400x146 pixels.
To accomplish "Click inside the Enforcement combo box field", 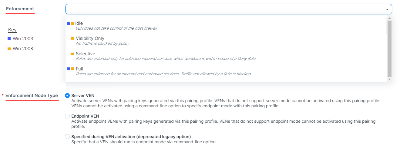I will (224, 9).
